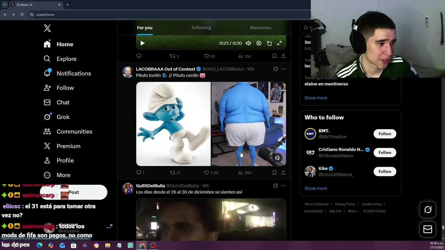Reply to the top video post

pos(139,56)
